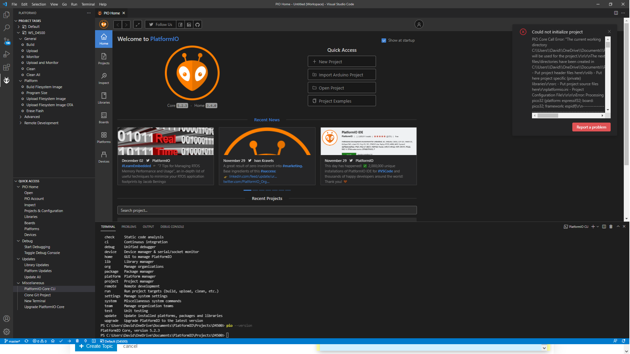Viewport: 630px width, 354px height.
Task: Click PlatformIO Upload arrow in status bar
Action: (x=69, y=341)
